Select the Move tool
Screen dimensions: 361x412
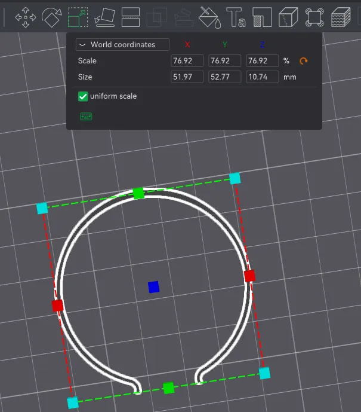25,17
